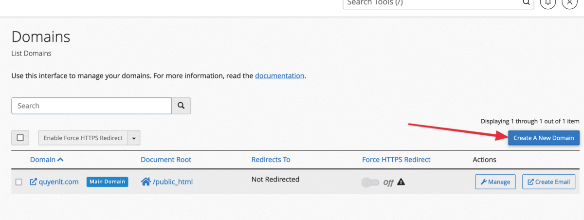Click the warning triangle next to Off
584x220 pixels.
pyautogui.click(x=401, y=182)
